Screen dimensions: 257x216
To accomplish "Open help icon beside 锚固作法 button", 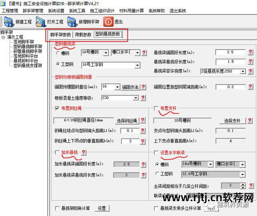I will click(143, 87).
